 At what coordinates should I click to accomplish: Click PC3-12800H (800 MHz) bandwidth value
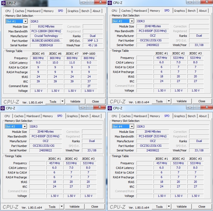[46, 31]
